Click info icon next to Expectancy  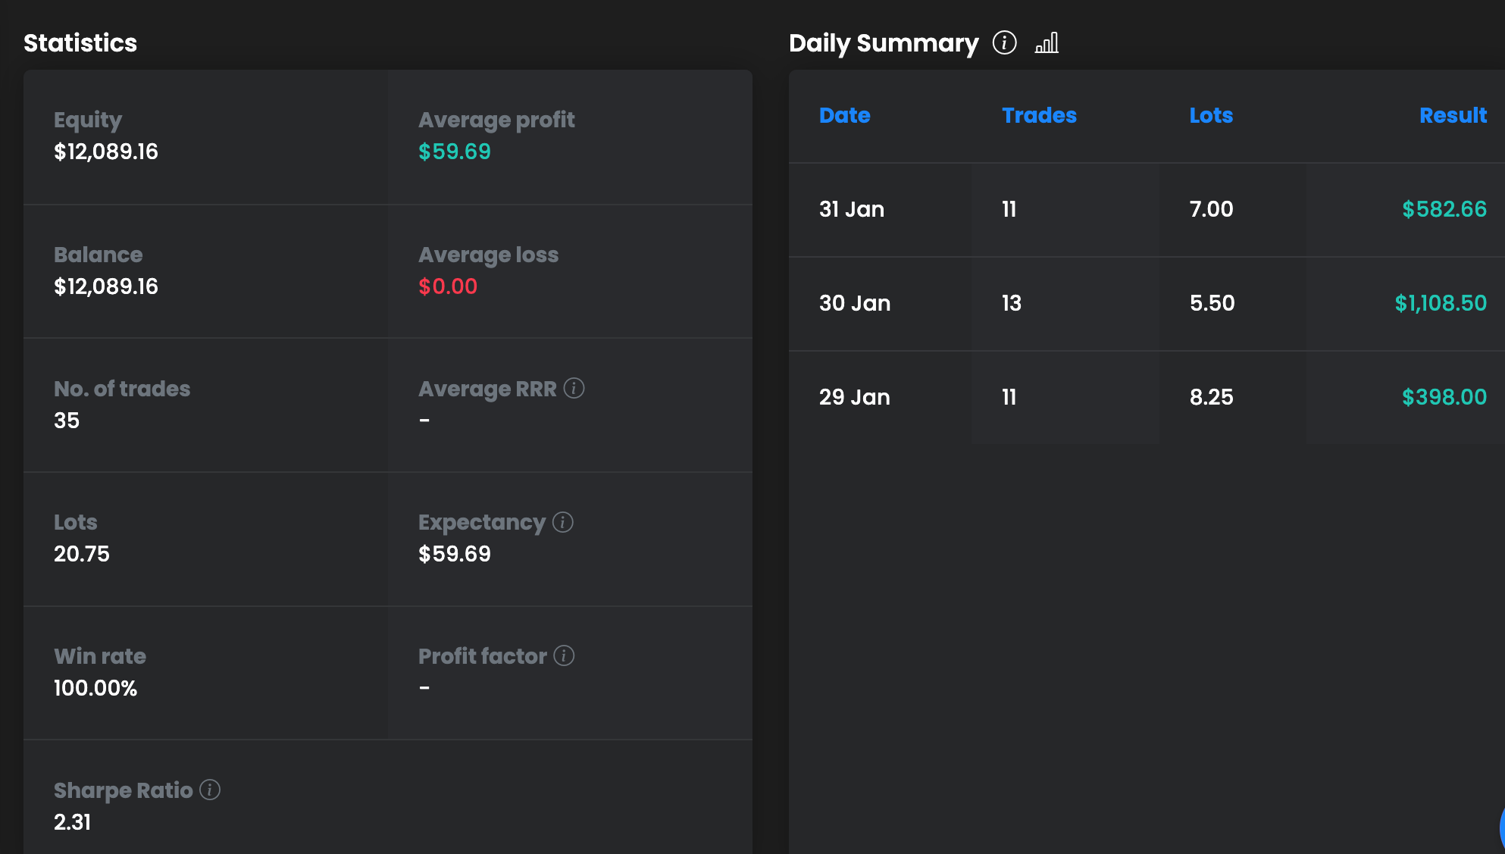coord(562,522)
